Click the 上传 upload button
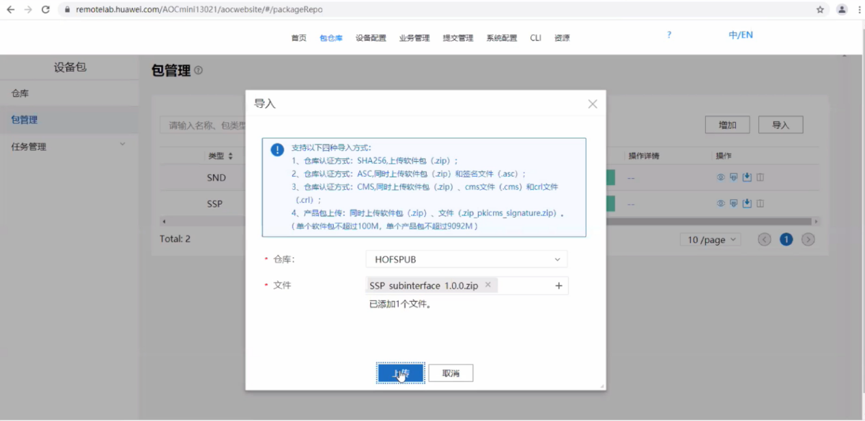 point(401,373)
